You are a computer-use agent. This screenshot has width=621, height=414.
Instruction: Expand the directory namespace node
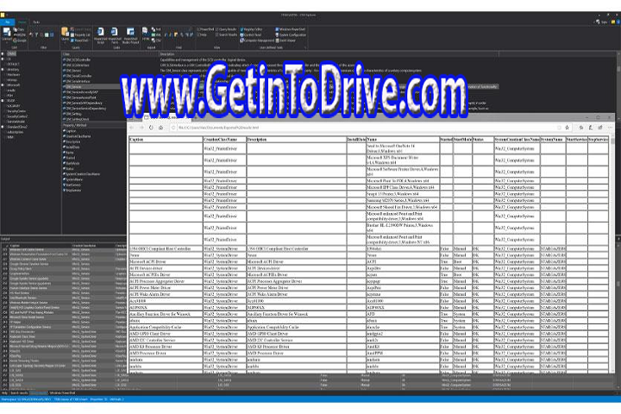[3, 69]
